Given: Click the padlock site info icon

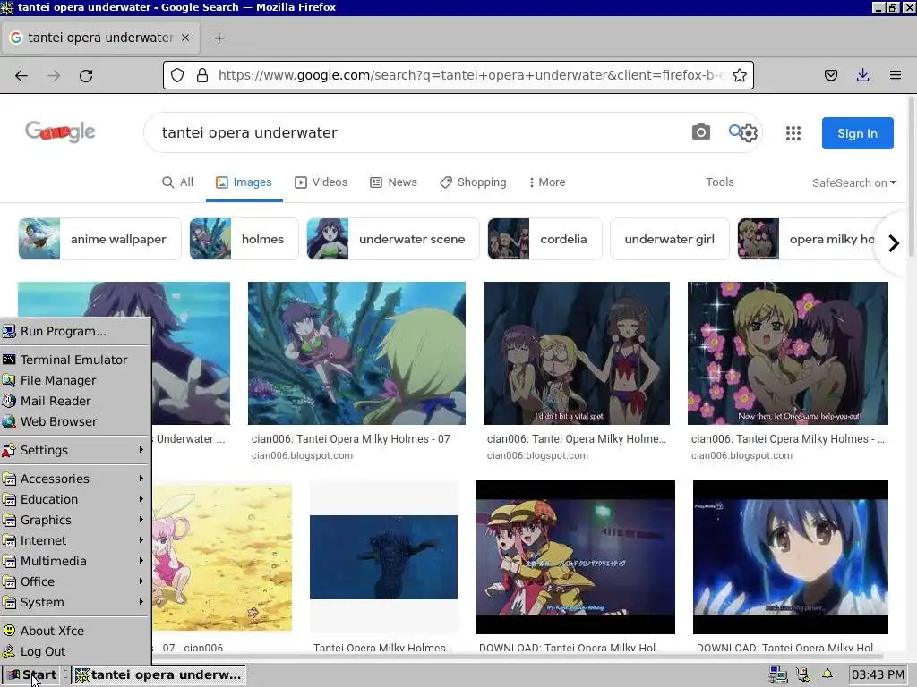Looking at the screenshot, I should (x=202, y=75).
